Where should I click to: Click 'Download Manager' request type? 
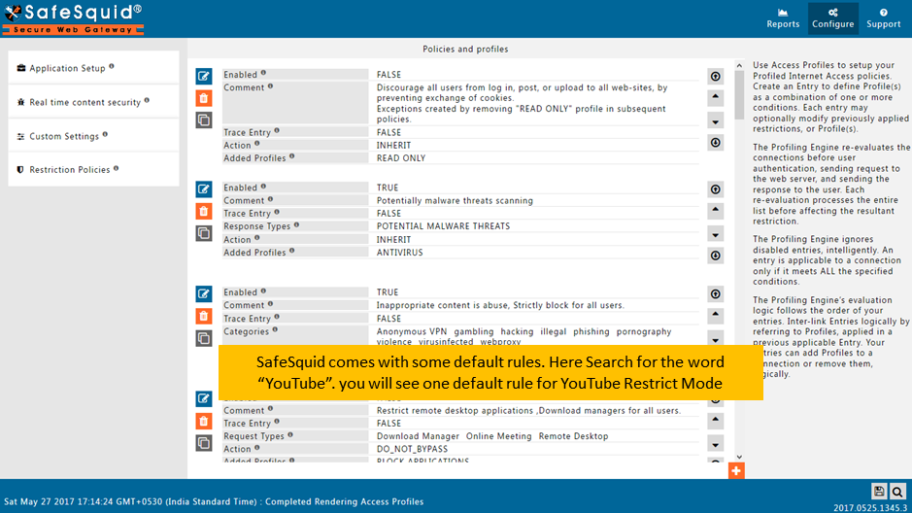click(x=418, y=436)
